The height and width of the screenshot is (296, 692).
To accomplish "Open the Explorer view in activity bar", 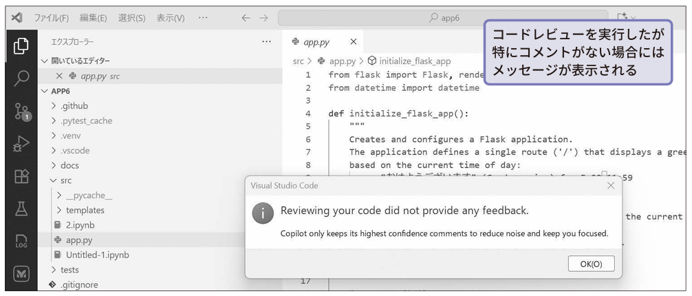I will [21, 46].
